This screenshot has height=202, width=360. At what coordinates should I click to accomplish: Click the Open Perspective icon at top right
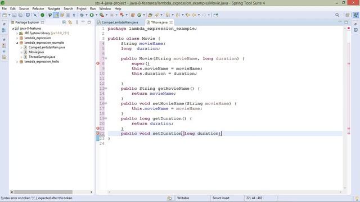click(348, 15)
